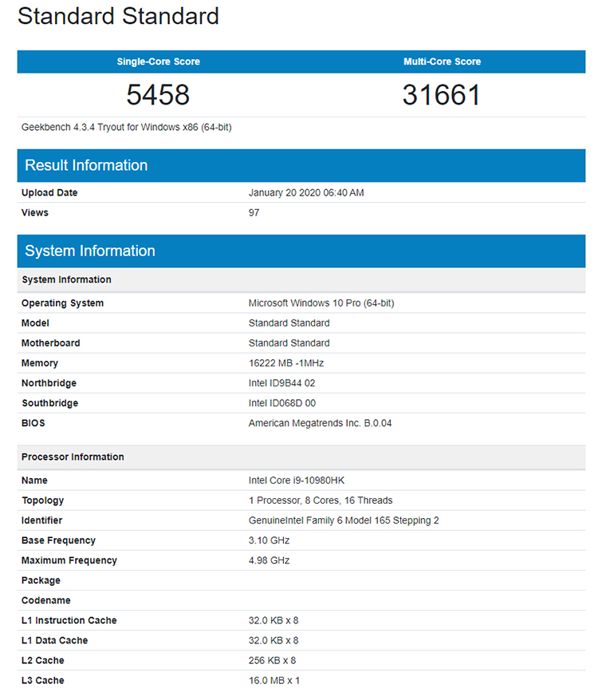The height and width of the screenshot is (692, 598).
Task: Select the L3 Cache value 16.0 MB
Action: pos(273,681)
